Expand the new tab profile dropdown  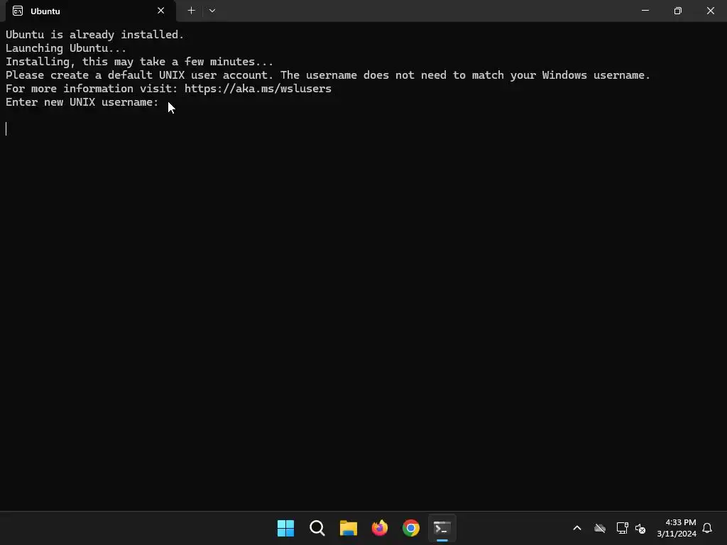click(x=212, y=11)
